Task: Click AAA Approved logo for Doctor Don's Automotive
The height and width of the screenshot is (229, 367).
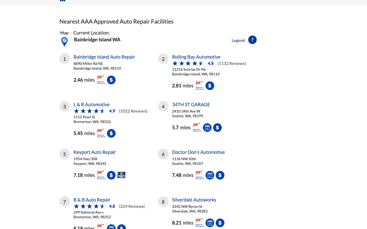Action: coord(199,175)
